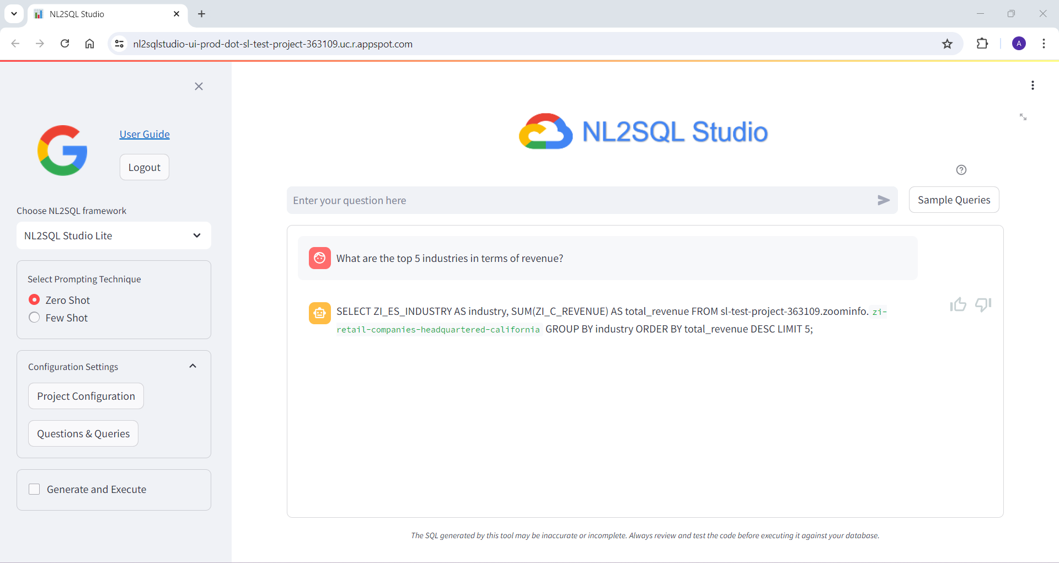The image size is (1059, 563).
Task: Open the app's three-dot menu
Action: [x=1033, y=85]
